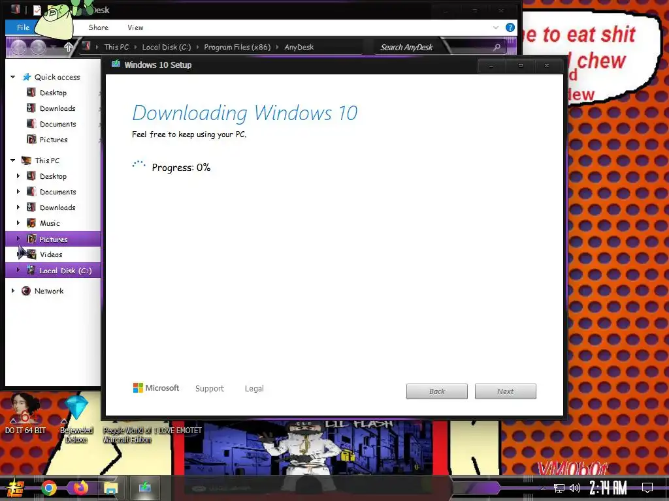Select Program Files (x86) in breadcrumb
669x501 pixels.
(237, 47)
